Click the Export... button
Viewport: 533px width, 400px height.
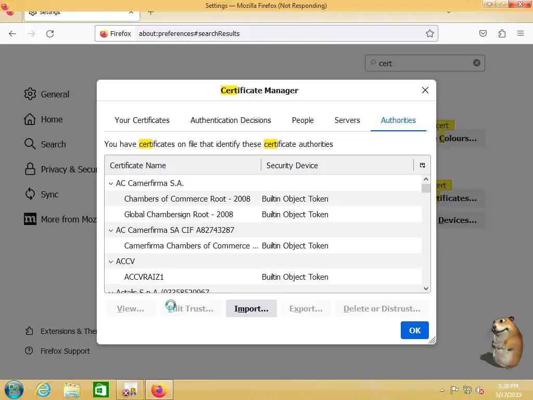[306, 308]
